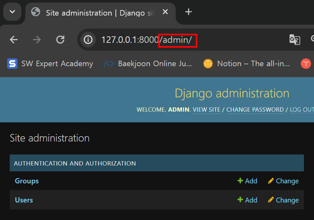The height and width of the screenshot is (220, 314).
Task: Close the Site administration tab
Action: (165, 12)
